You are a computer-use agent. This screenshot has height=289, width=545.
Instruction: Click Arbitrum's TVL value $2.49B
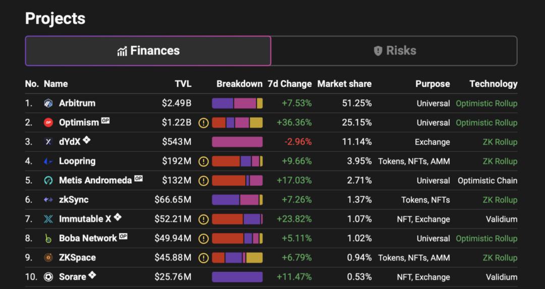coord(177,103)
